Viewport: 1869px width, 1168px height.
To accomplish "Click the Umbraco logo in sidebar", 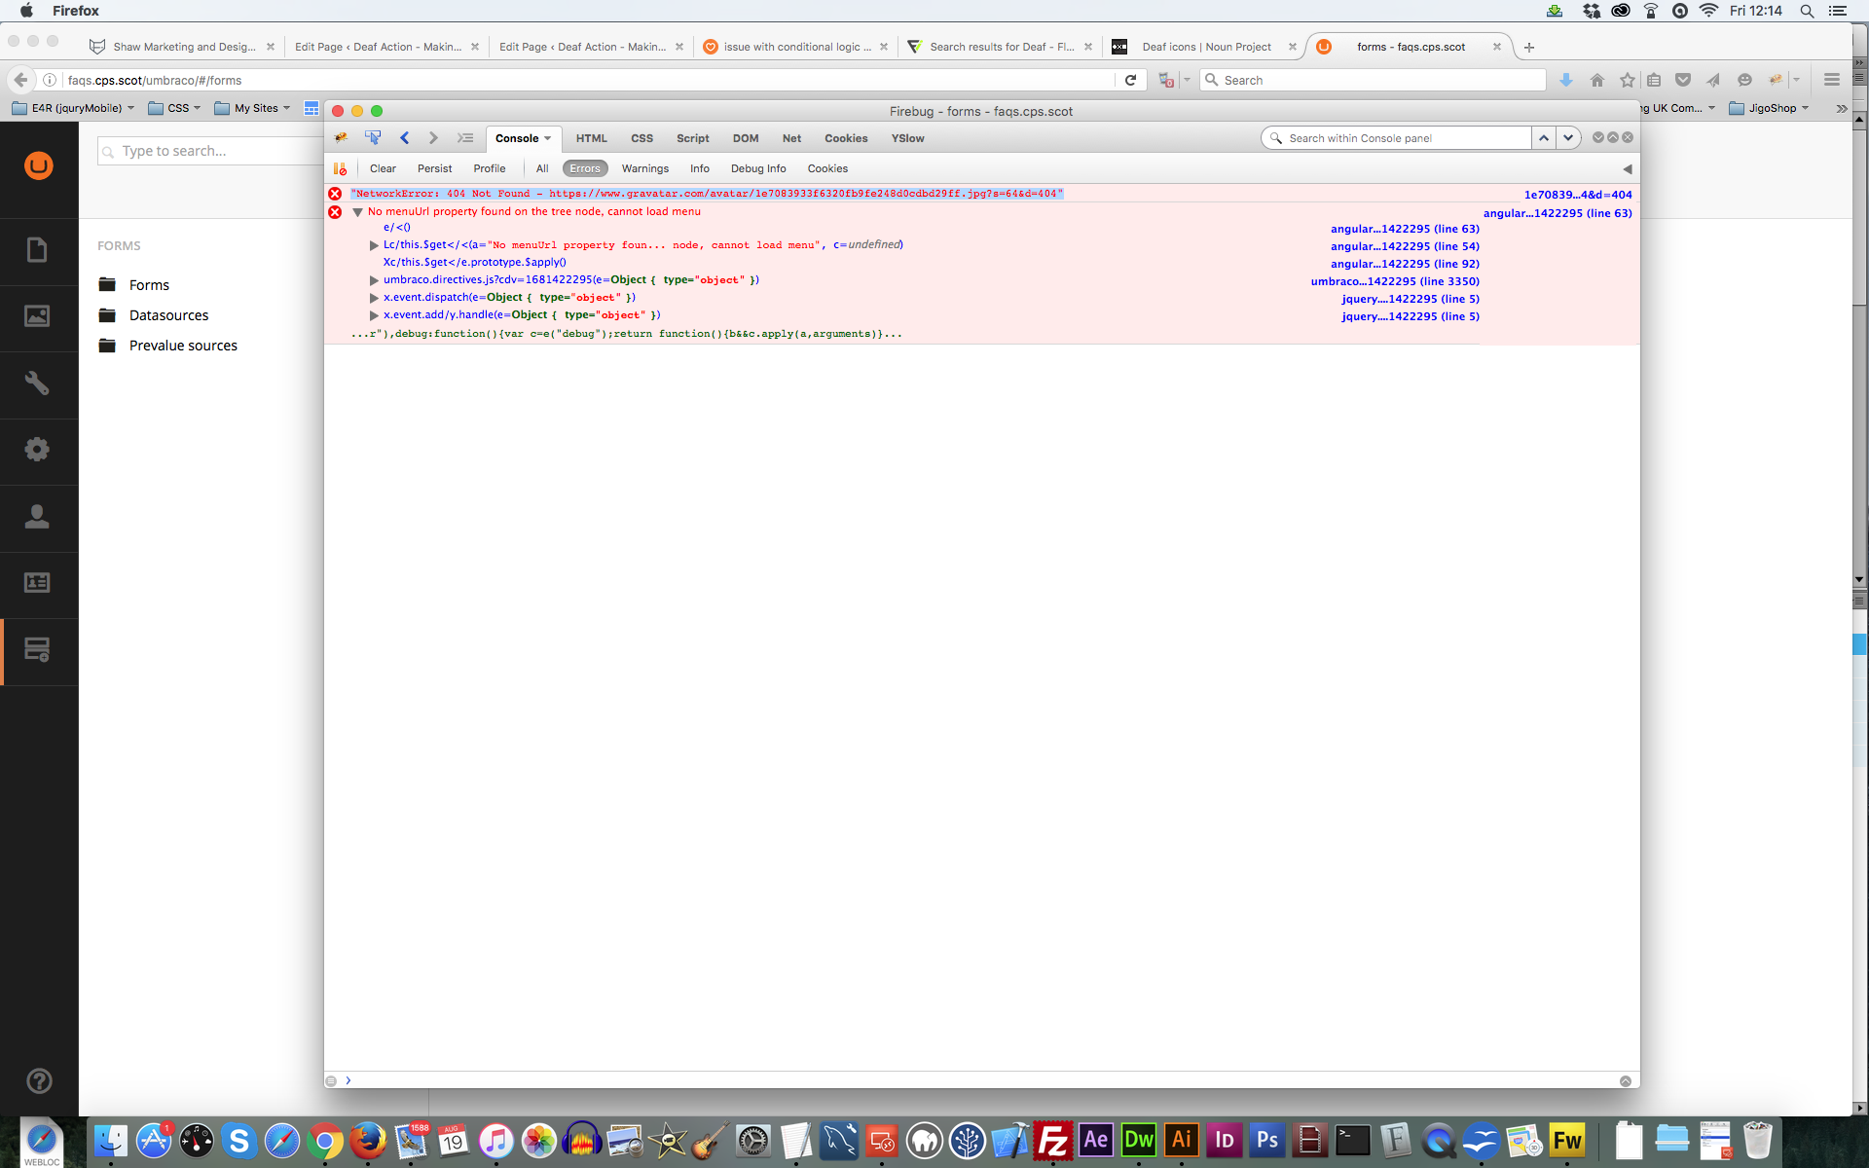I will pyautogui.click(x=39, y=165).
